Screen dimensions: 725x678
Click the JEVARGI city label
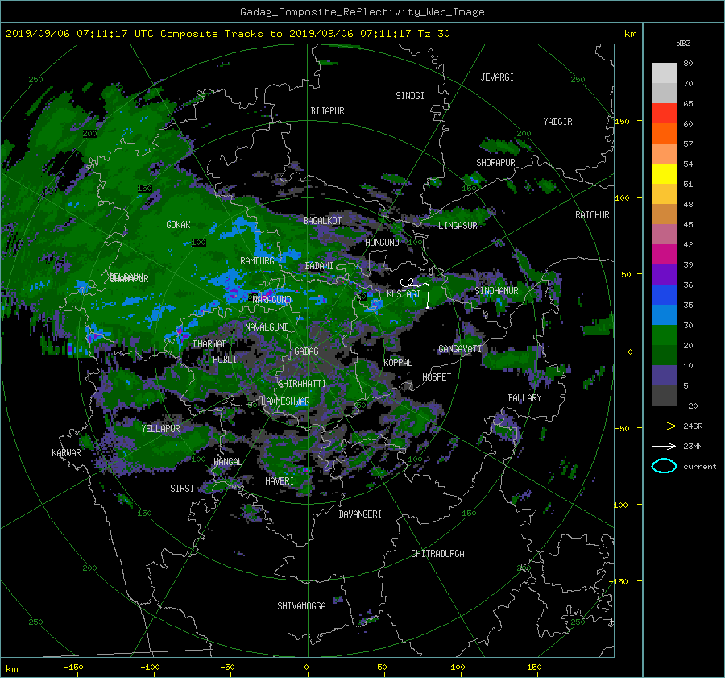pos(497,77)
